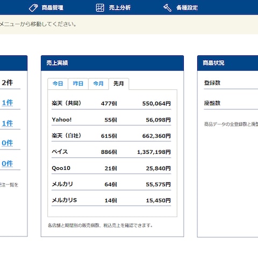This screenshot has width=258, height=258.
Task: Click the 477個 quantity
Action: (x=109, y=104)
